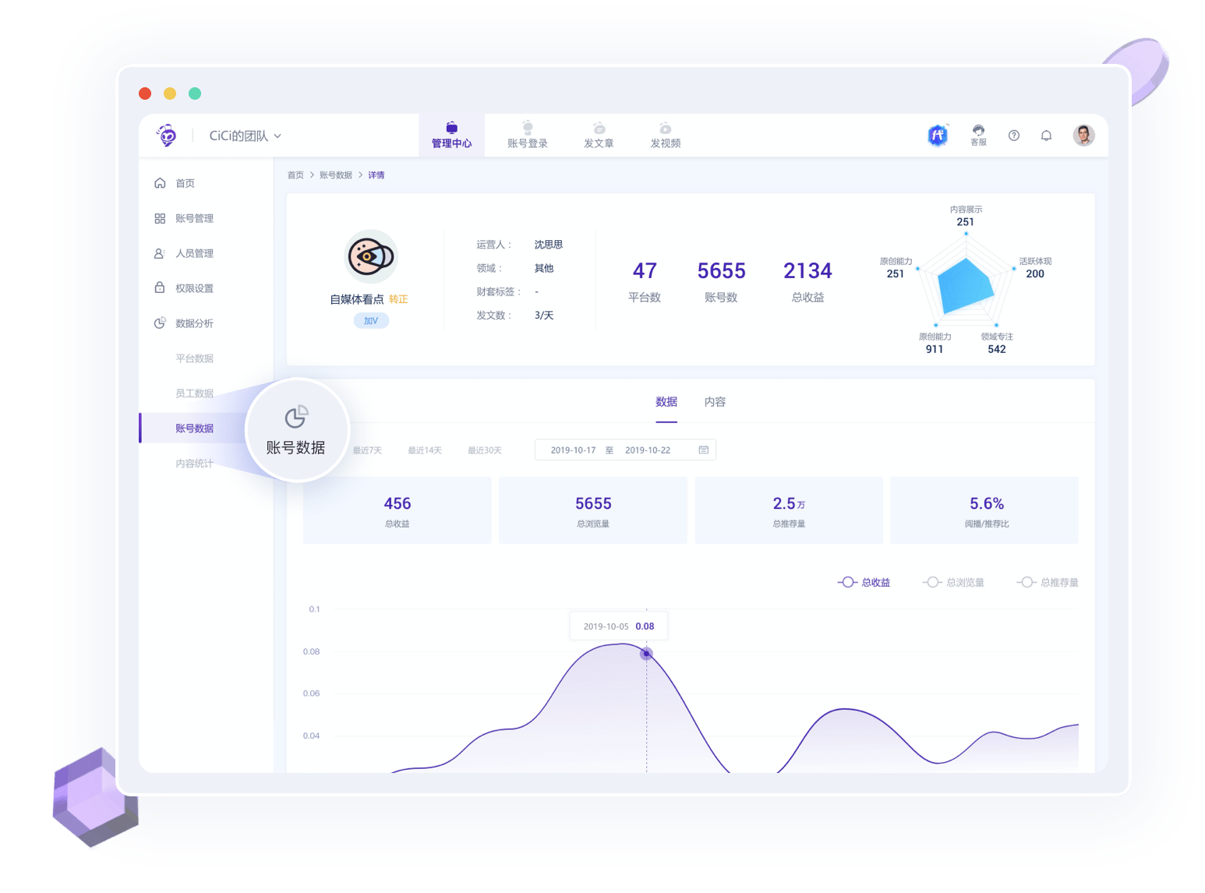
Task: Switch to the 数据 tab
Action: tap(666, 402)
